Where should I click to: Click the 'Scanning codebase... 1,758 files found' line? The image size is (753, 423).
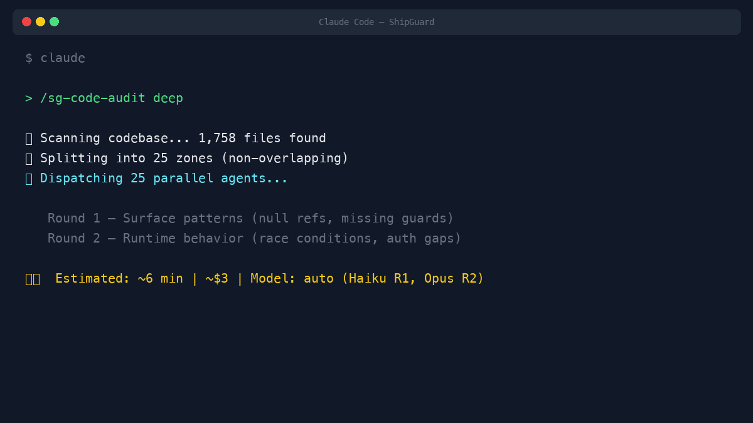tap(183, 138)
